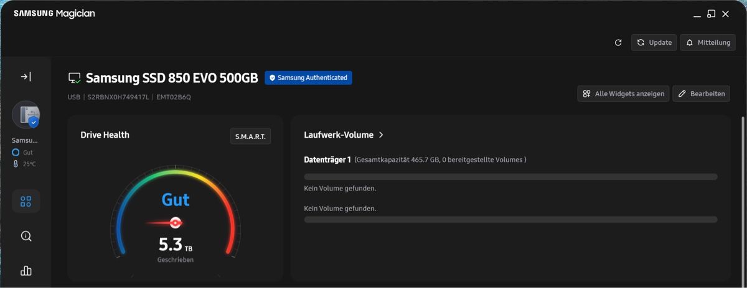Click the Samsung Authenticated badge
The width and height of the screenshot is (747, 288).
(308, 78)
